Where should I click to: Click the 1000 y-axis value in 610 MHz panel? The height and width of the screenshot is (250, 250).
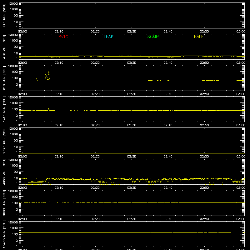[14, 72]
